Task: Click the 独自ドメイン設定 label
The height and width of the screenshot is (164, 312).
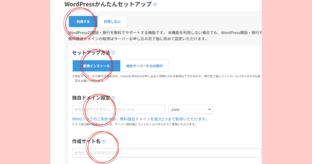Action: click(91, 98)
